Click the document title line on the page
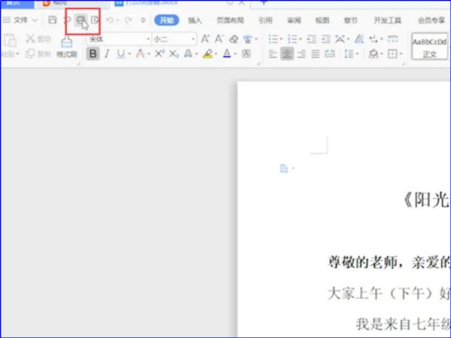The height and width of the screenshot is (338, 451). tap(425, 200)
